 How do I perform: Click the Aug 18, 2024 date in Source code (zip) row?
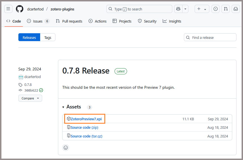click(x=218, y=128)
